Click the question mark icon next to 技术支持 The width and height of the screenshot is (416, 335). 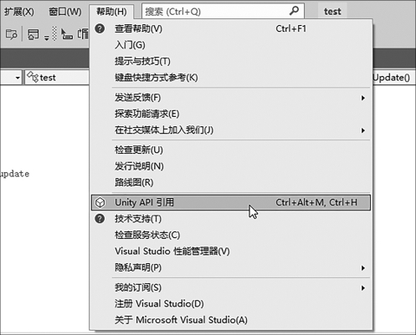[100, 219]
